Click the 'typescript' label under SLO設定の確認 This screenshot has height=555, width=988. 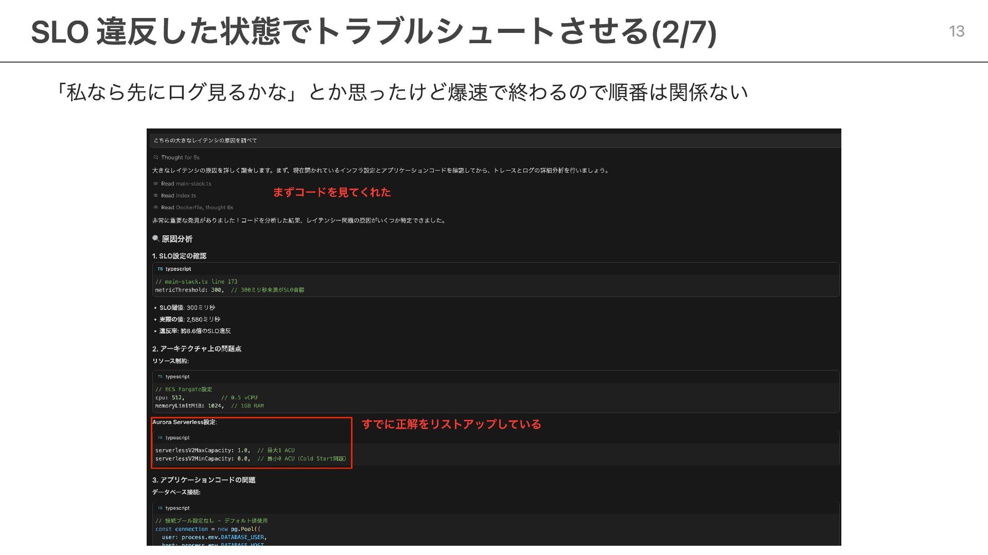[x=178, y=269]
